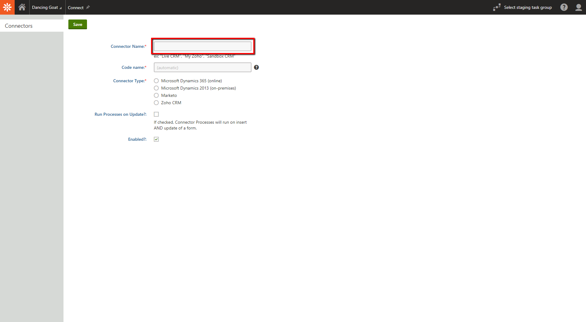The image size is (586, 322).
Task: Go to the home dashboard icon
Action: [22, 7]
